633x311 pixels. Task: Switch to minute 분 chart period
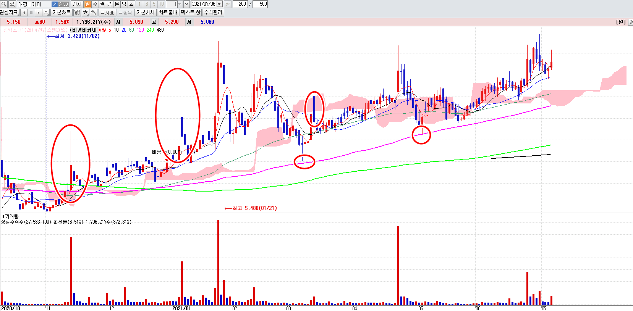pyautogui.click(x=117, y=4)
